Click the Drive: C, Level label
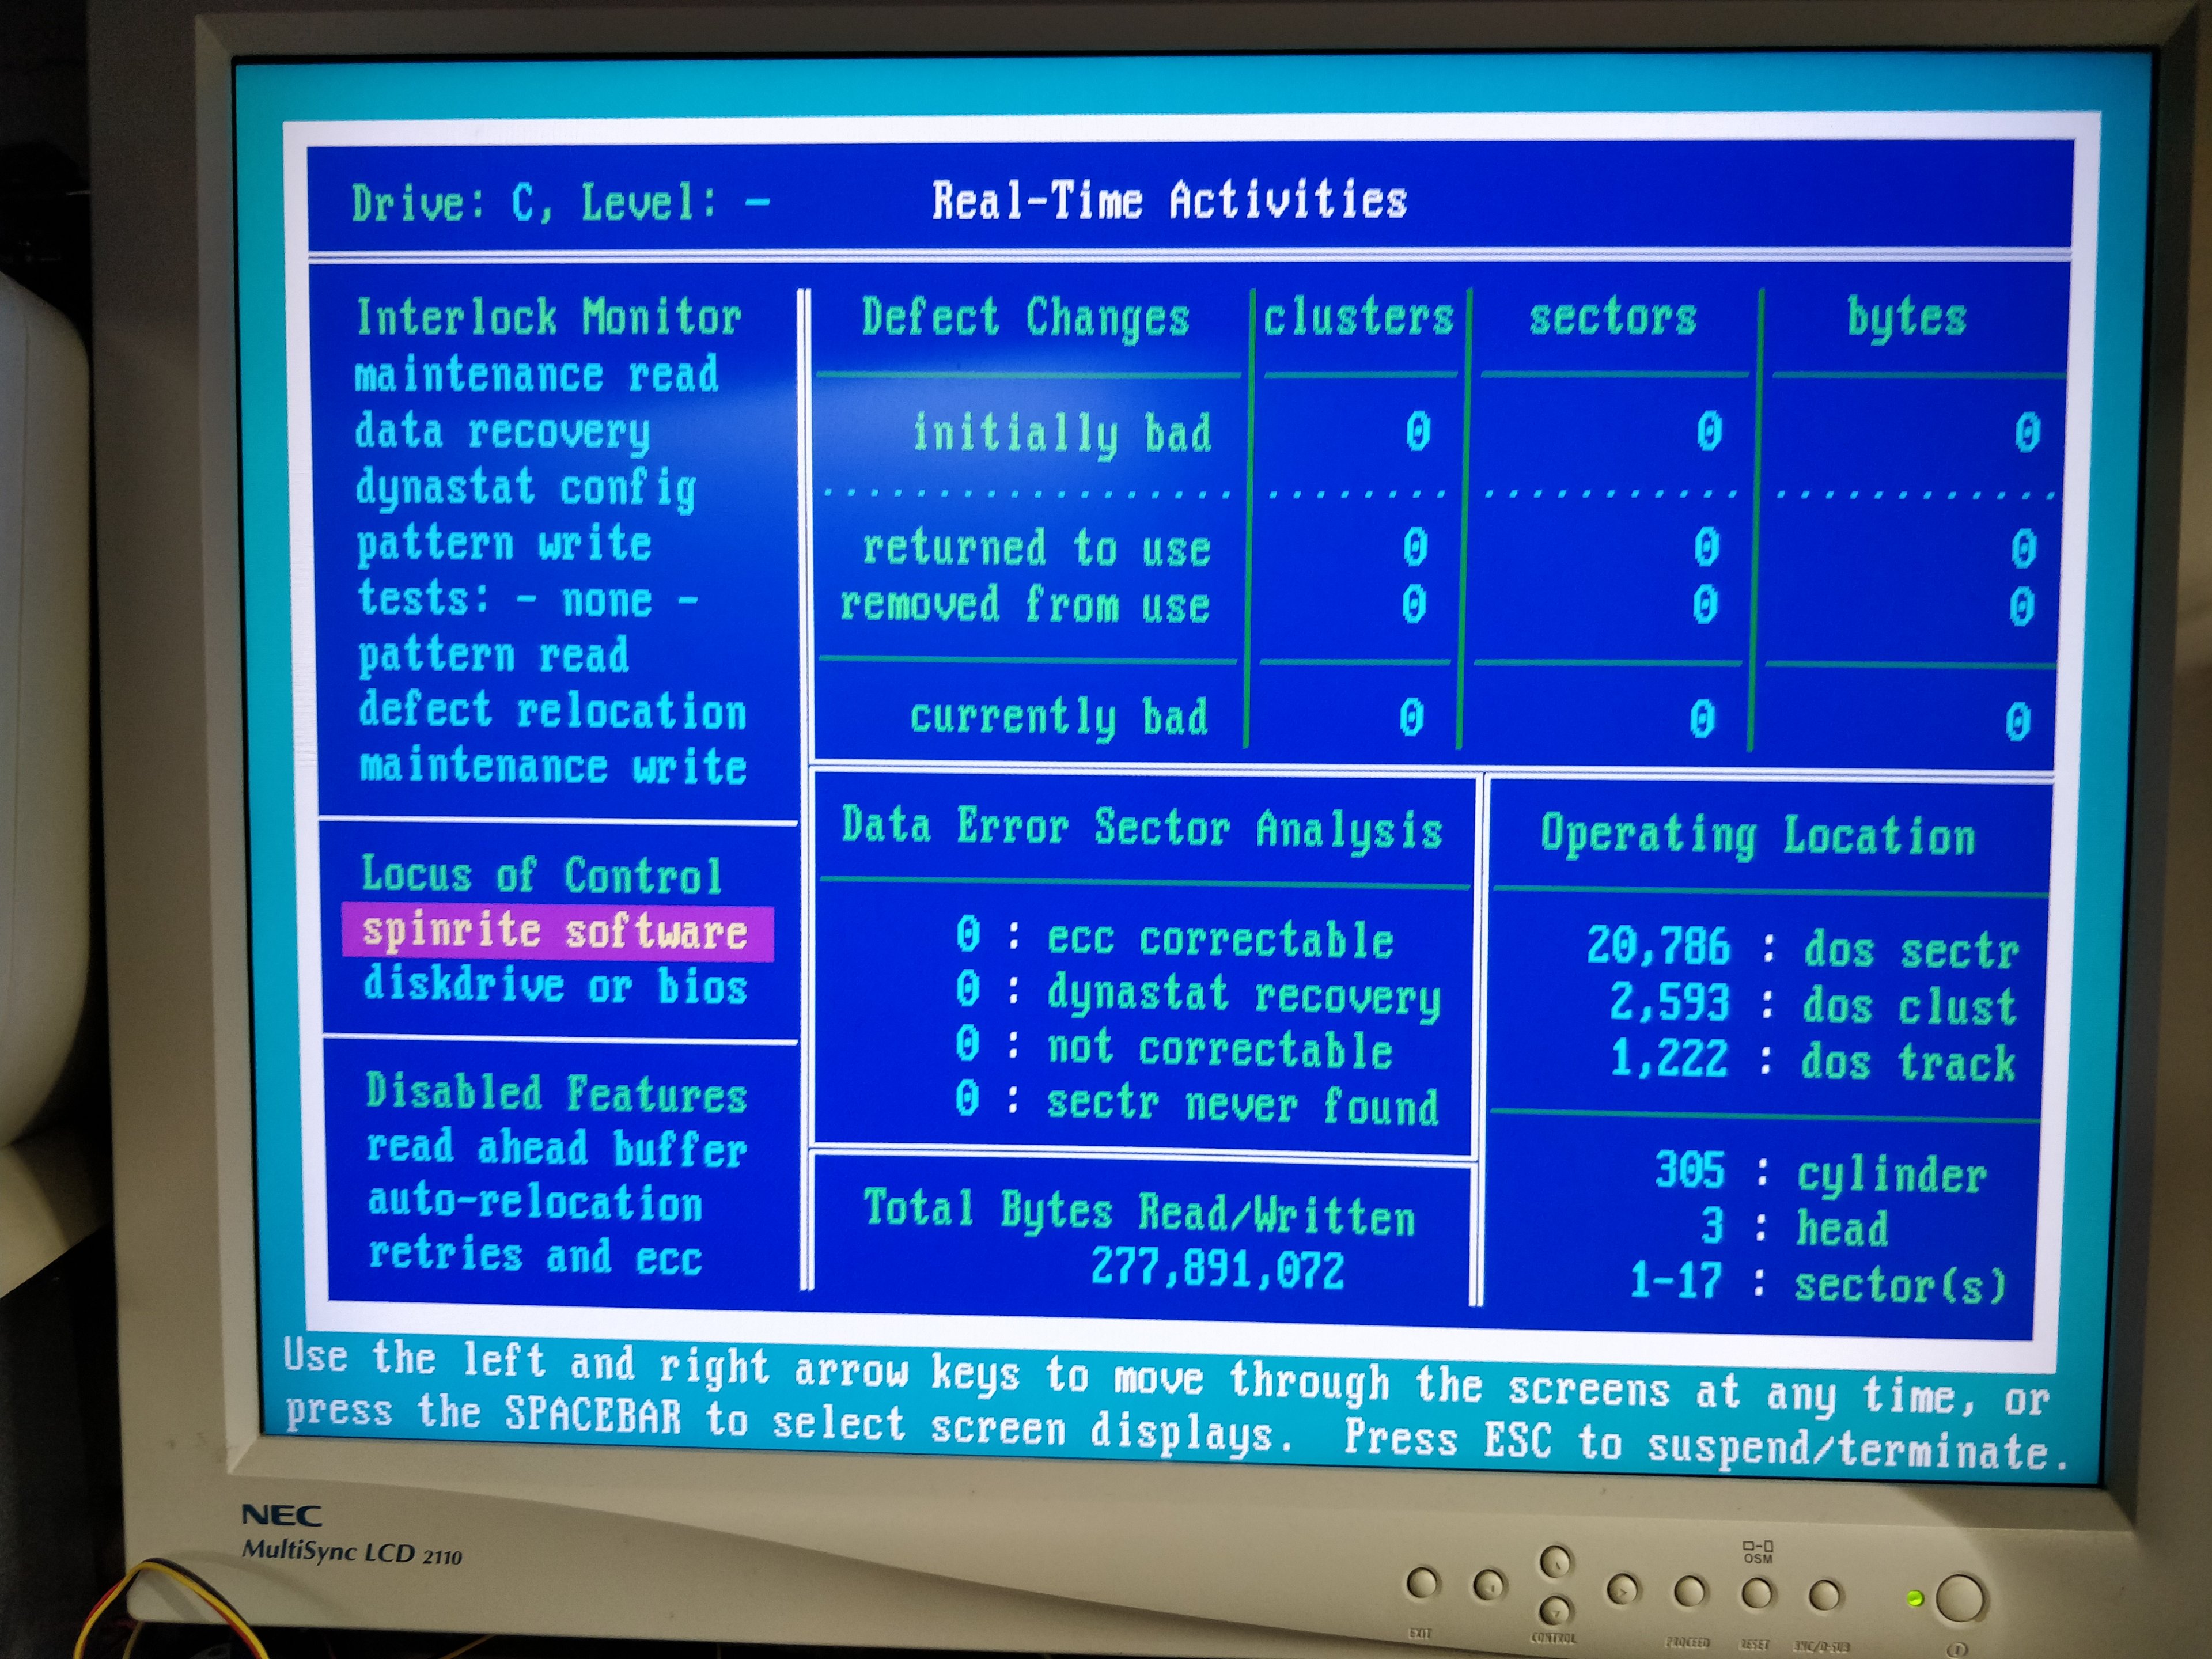 560,203
